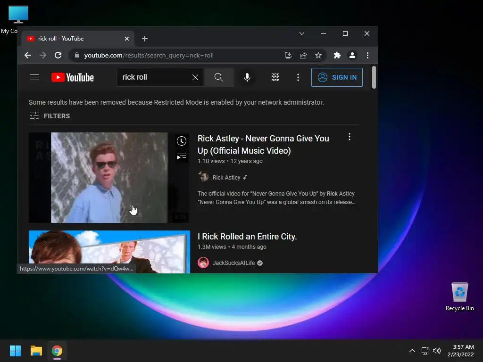Click the volume speaker tray icon

pos(437,351)
